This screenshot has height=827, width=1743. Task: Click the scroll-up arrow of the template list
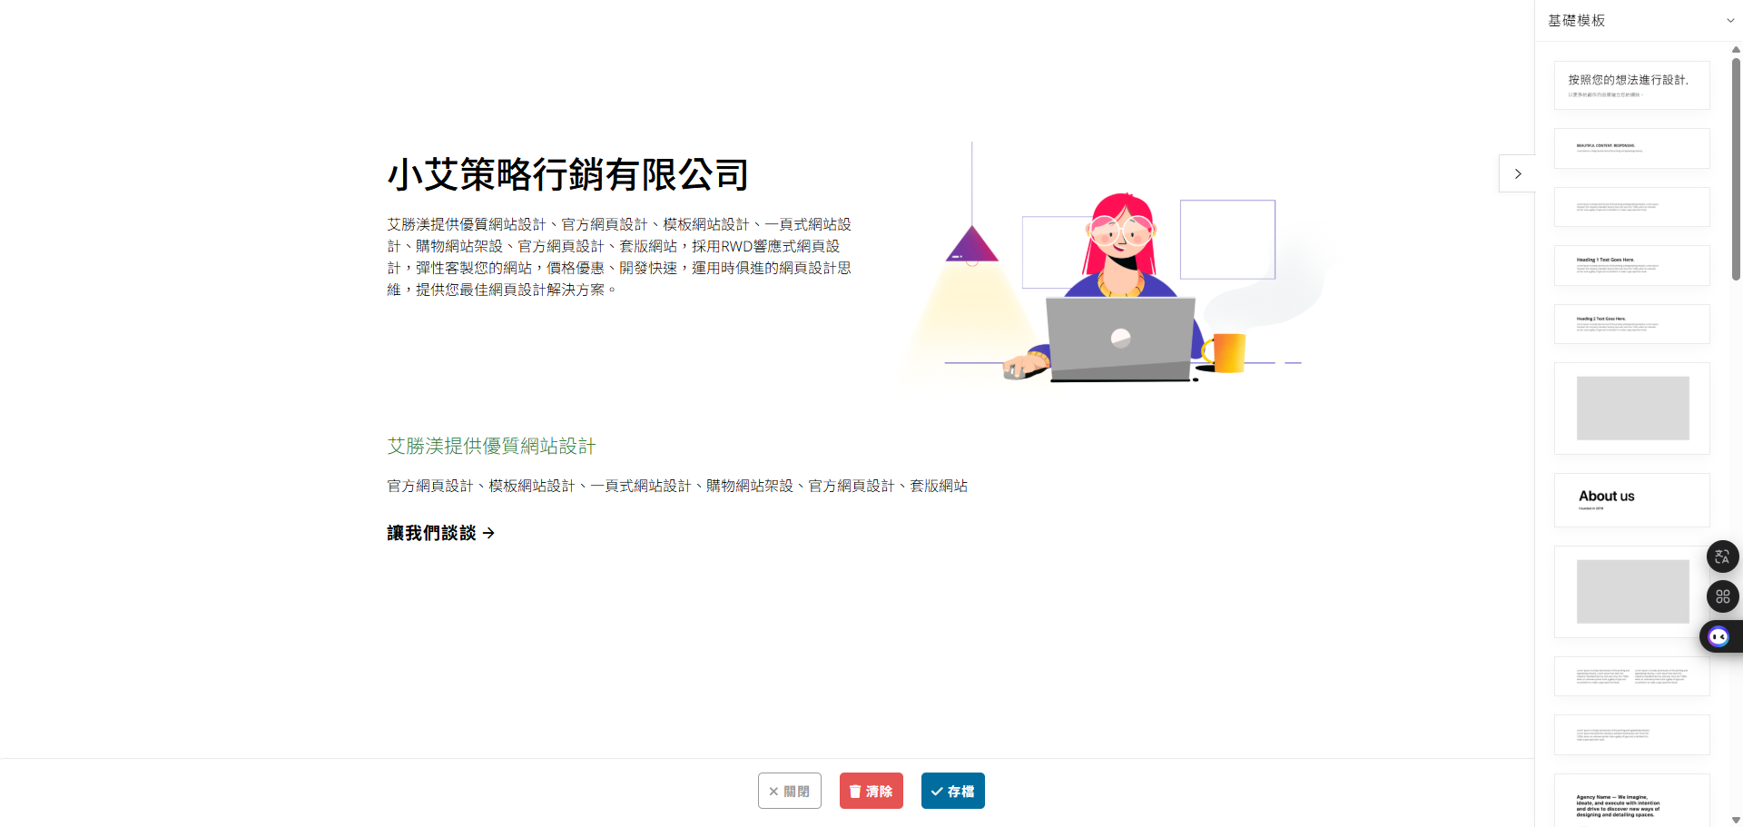click(1736, 49)
